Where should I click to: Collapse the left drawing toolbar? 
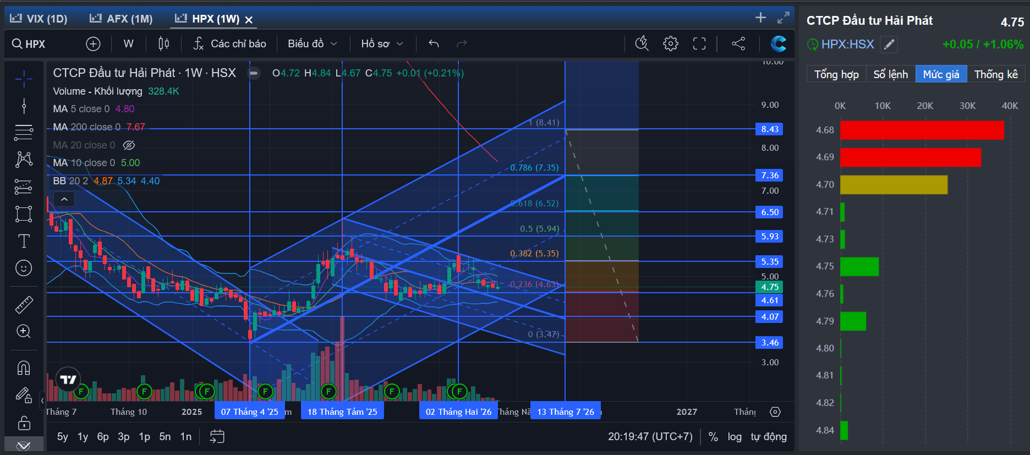(42, 401)
